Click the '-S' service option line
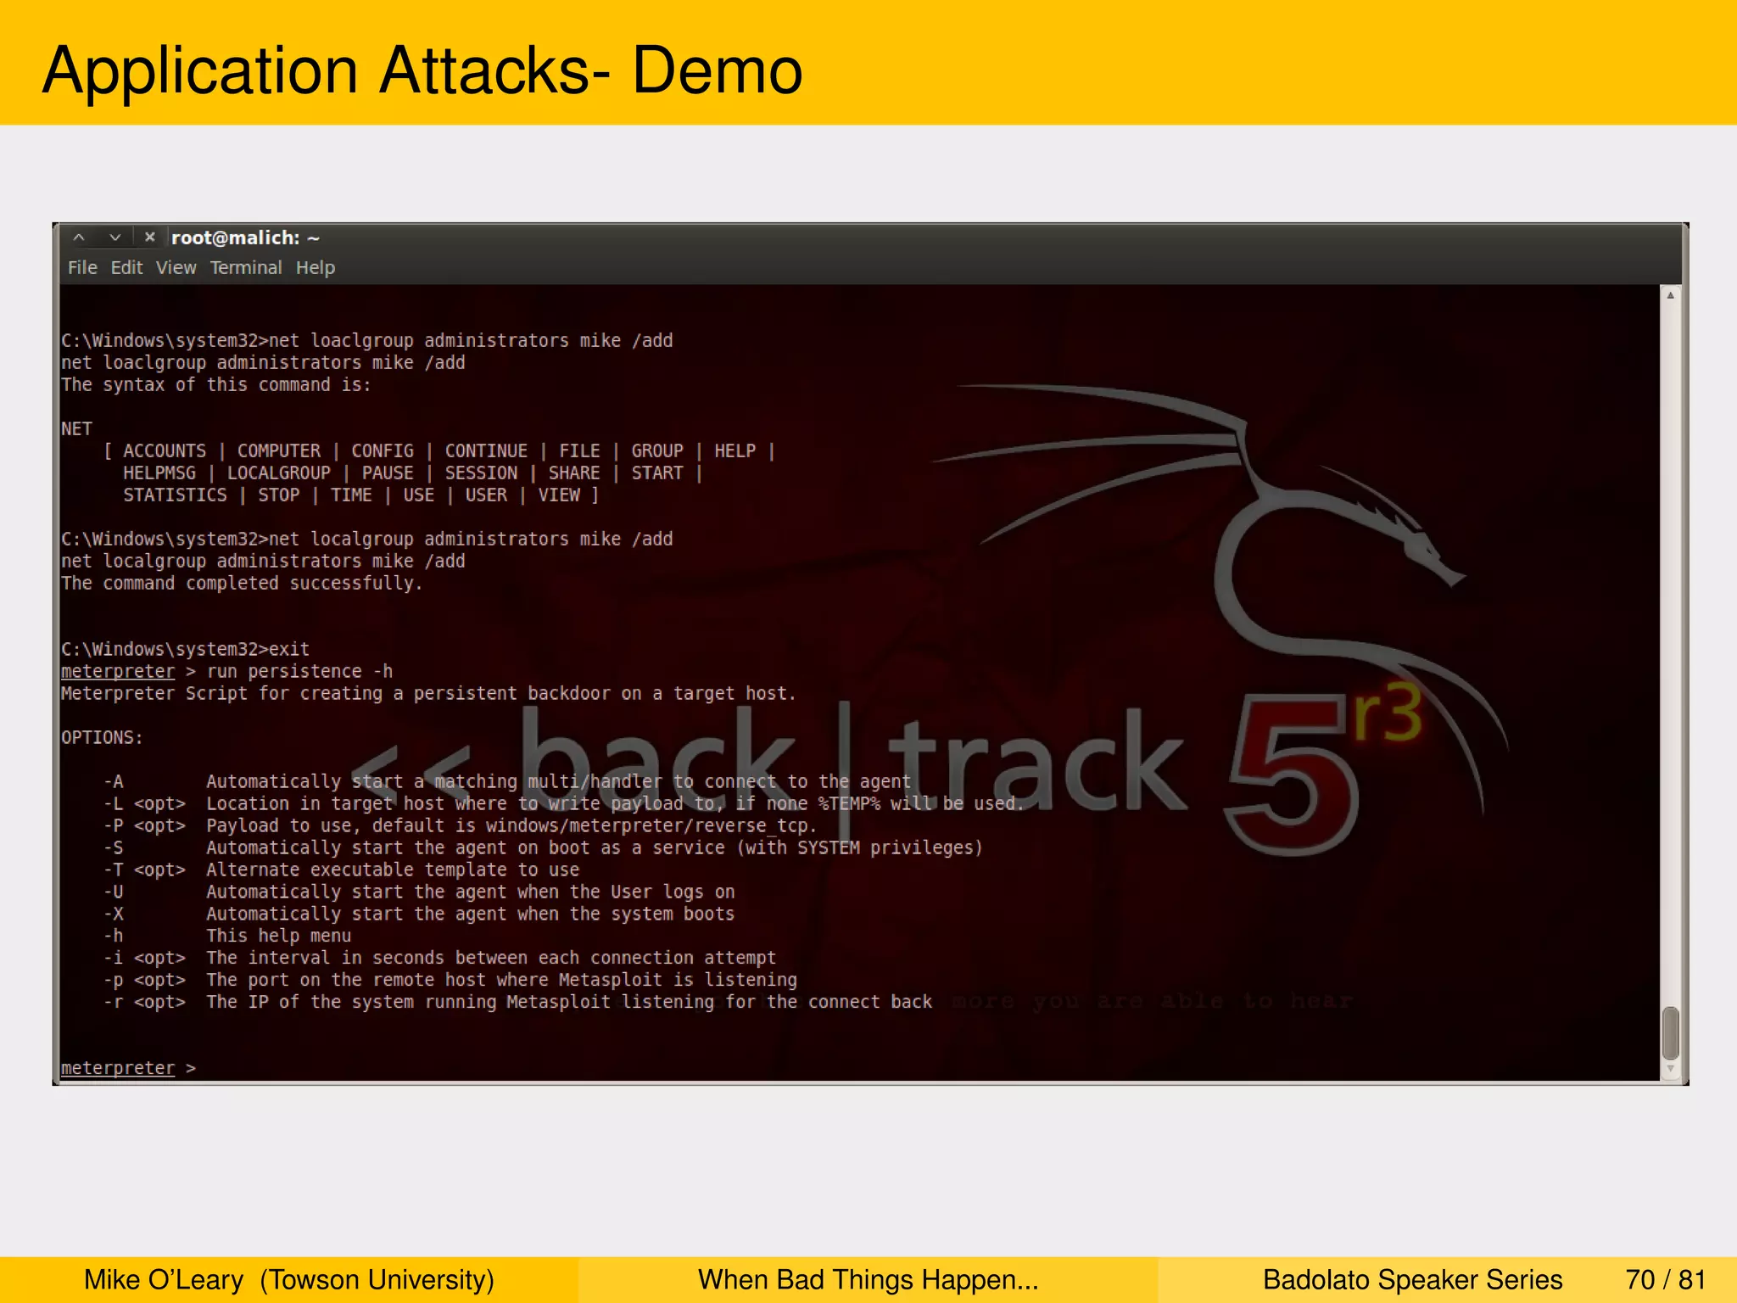 (543, 847)
